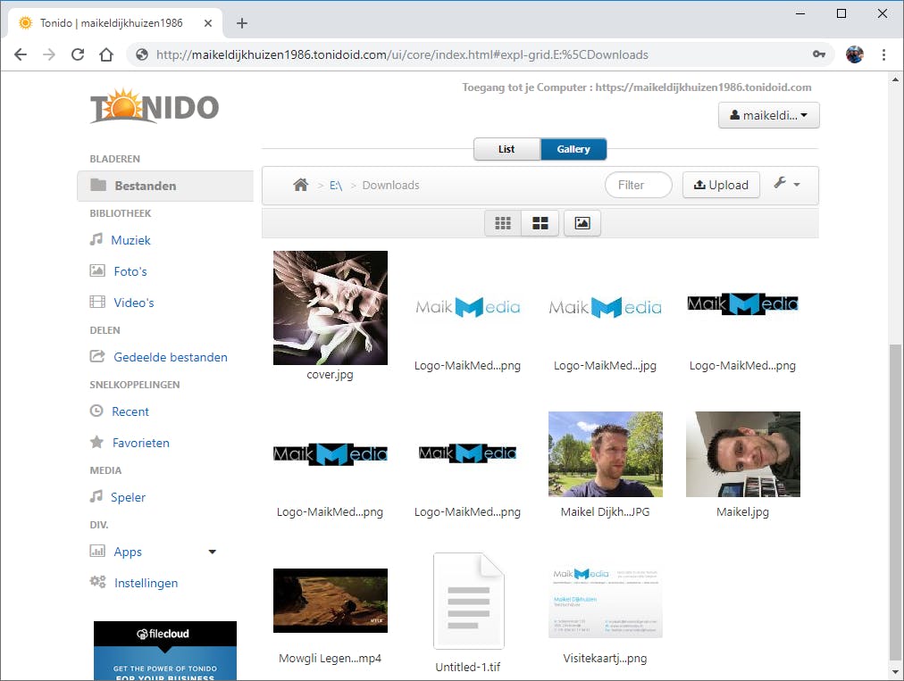Image resolution: width=904 pixels, height=681 pixels.
Task: Switch to large grid thumbnail view
Action: (x=540, y=223)
